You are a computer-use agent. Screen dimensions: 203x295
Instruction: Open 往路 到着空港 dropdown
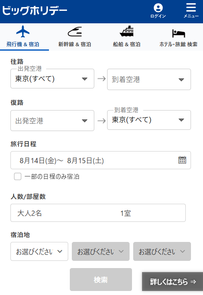click(x=149, y=80)
